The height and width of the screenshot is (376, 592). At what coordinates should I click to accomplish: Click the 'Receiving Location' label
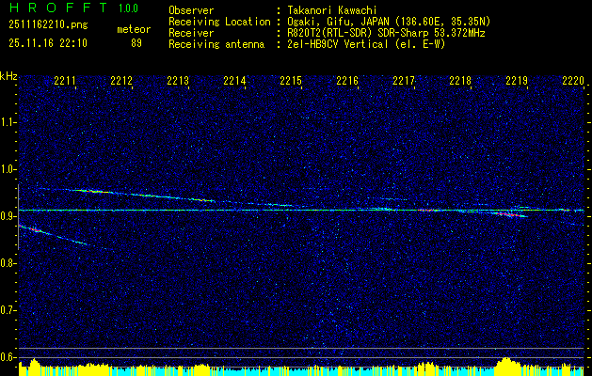[219, 22]
